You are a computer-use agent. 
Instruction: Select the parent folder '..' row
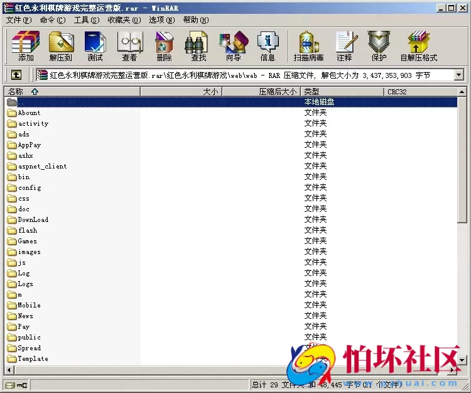(230, 102)
